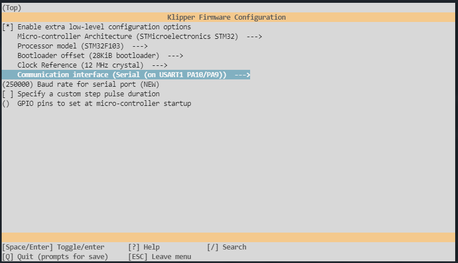The width and height of the screenshot is (458, 263).
Task: Toggle the extra low-level configuration options checkbox
Action: (8, 26)
